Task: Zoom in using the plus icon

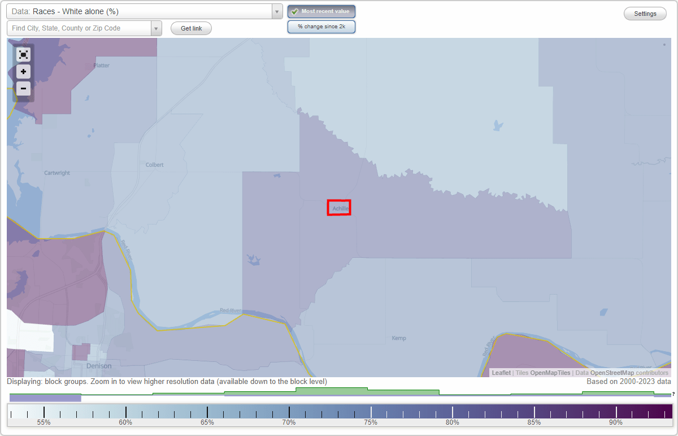Action: pyautogui.click(x=23, y=71)
